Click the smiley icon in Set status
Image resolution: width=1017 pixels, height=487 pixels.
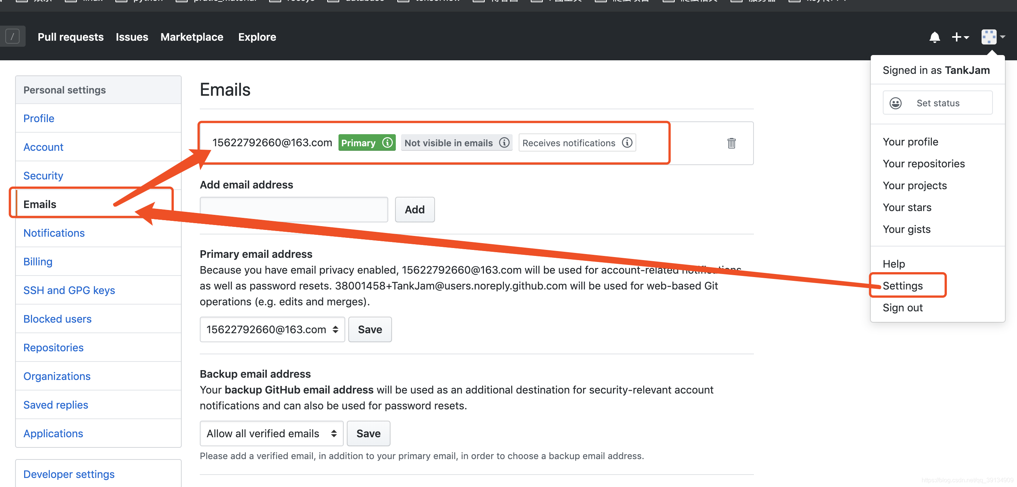895,103
